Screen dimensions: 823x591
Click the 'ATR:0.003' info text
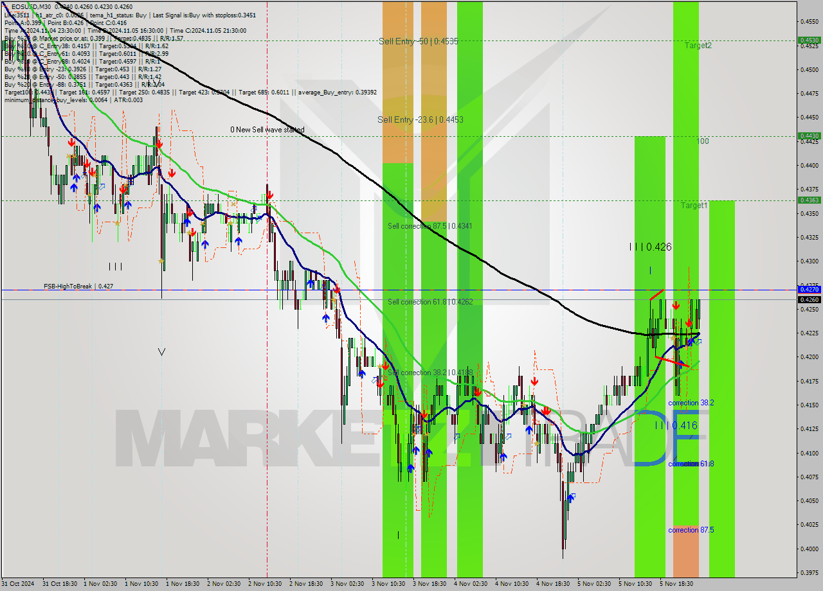tap(127, 100)
